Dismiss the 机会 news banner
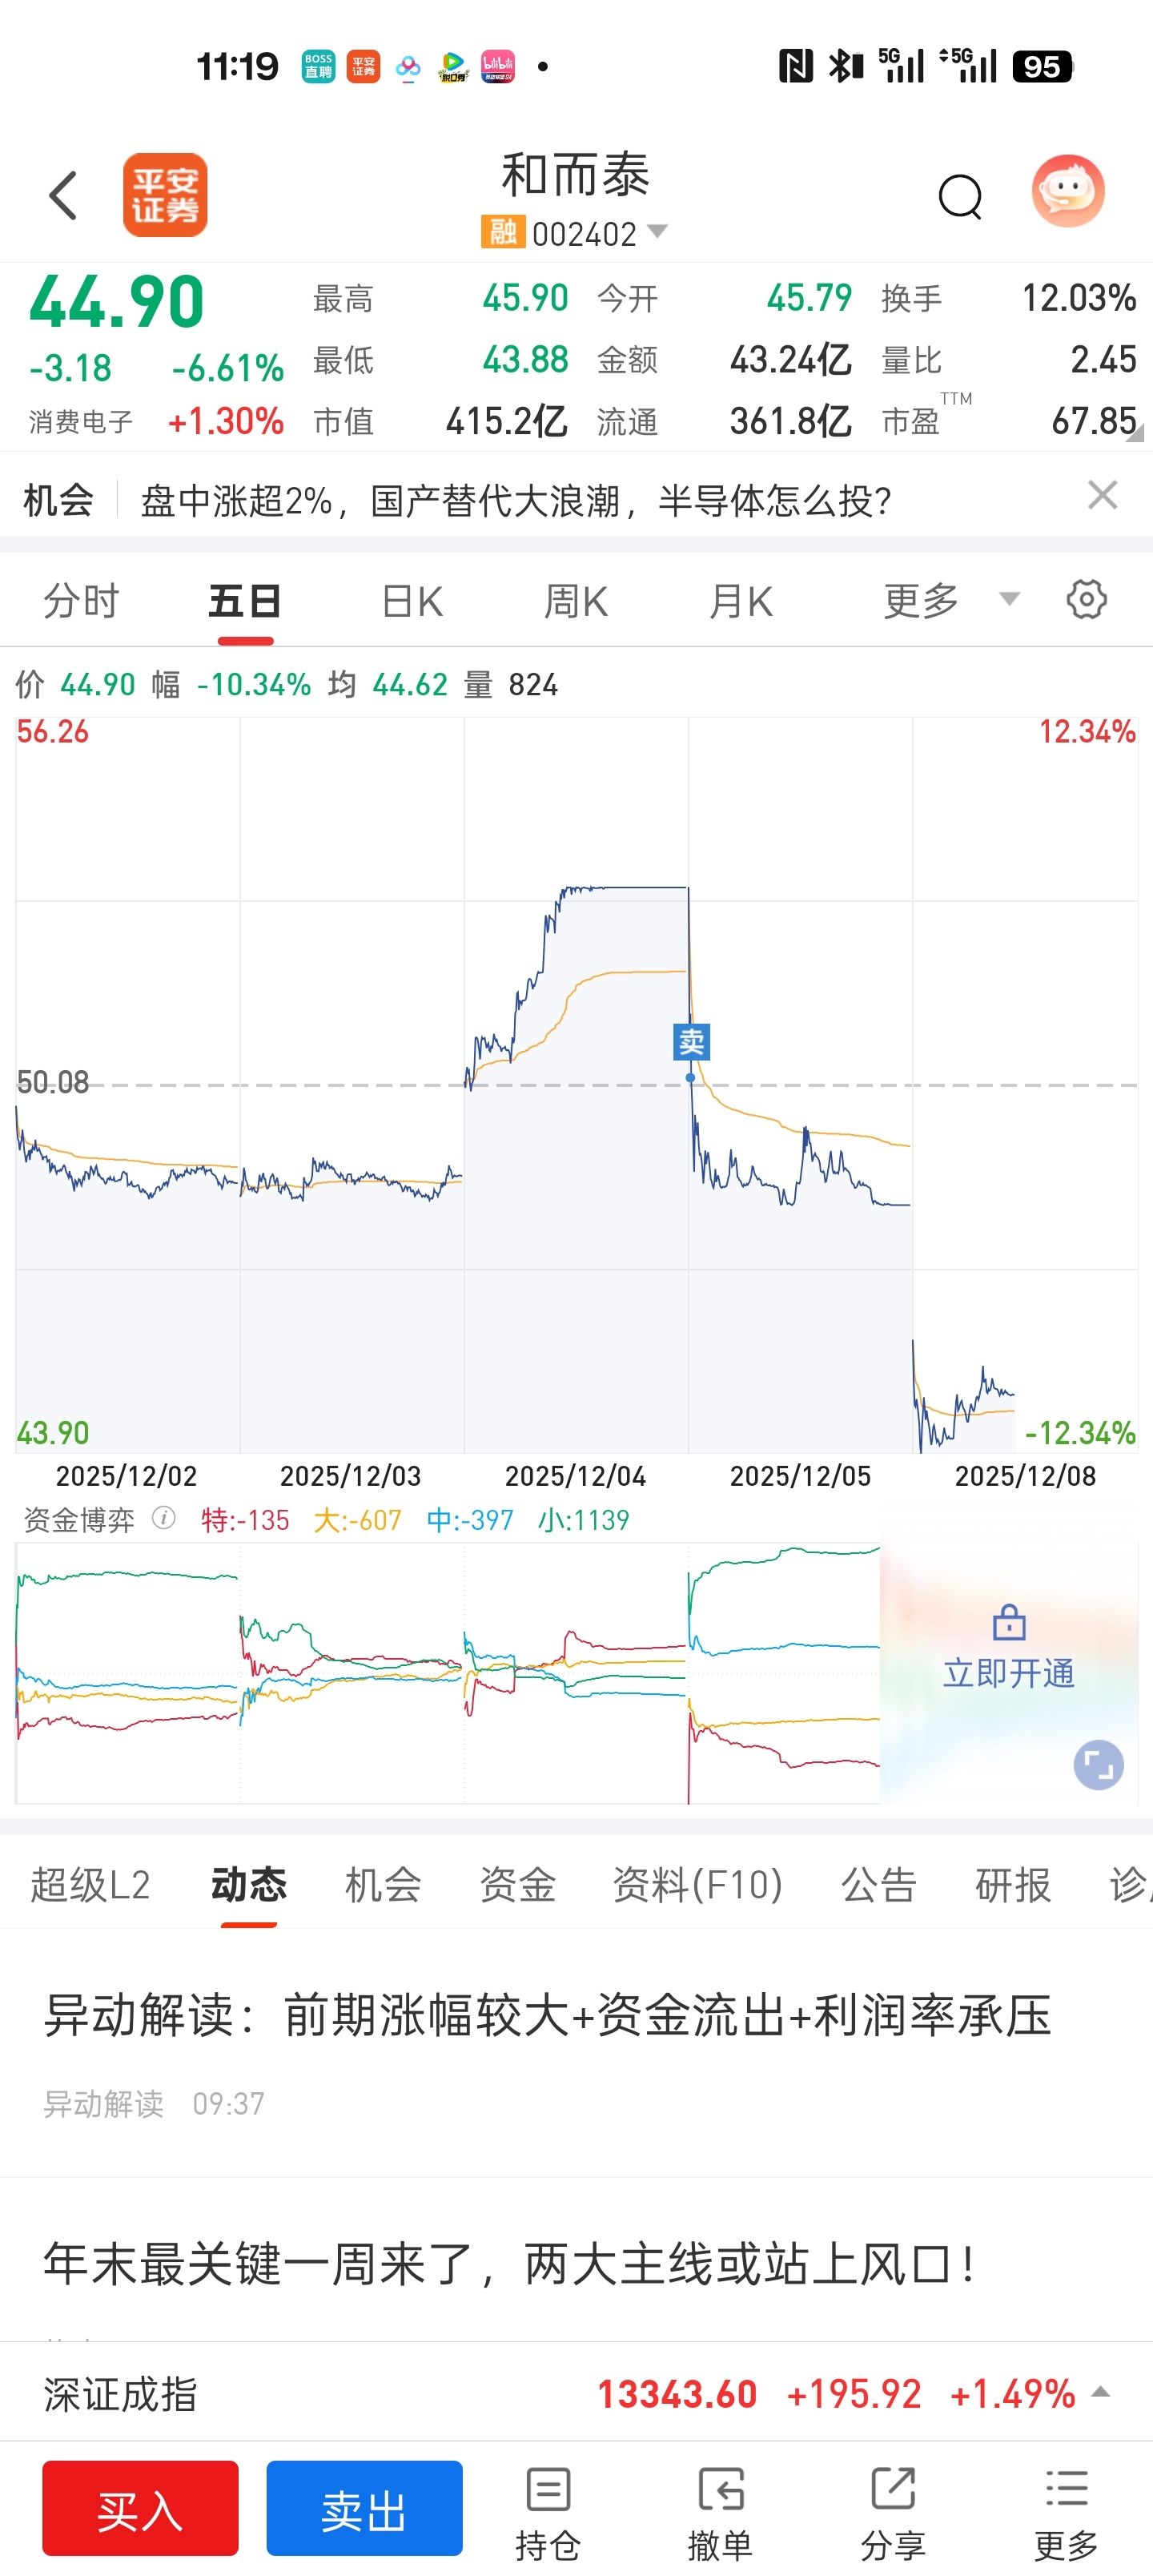This screenshot has width=1153, height=2576. coord(1102,495)
